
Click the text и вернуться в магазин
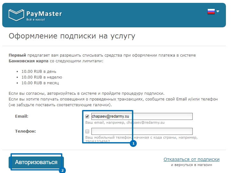[191, 165]
